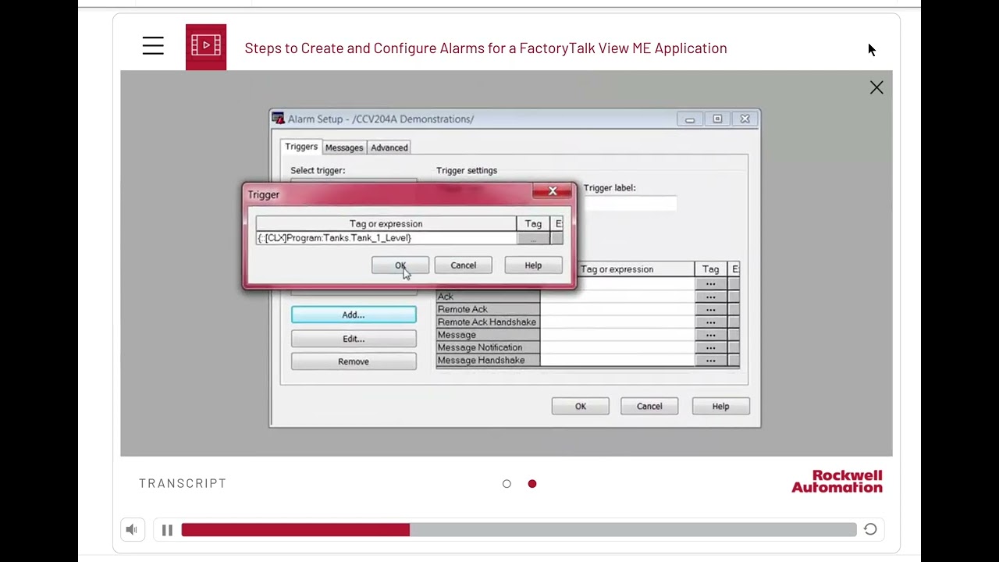The width and height of the screenshot is (999, 562).
Task: Click the Edit... trigger button
Action: (x=354, y=339)
